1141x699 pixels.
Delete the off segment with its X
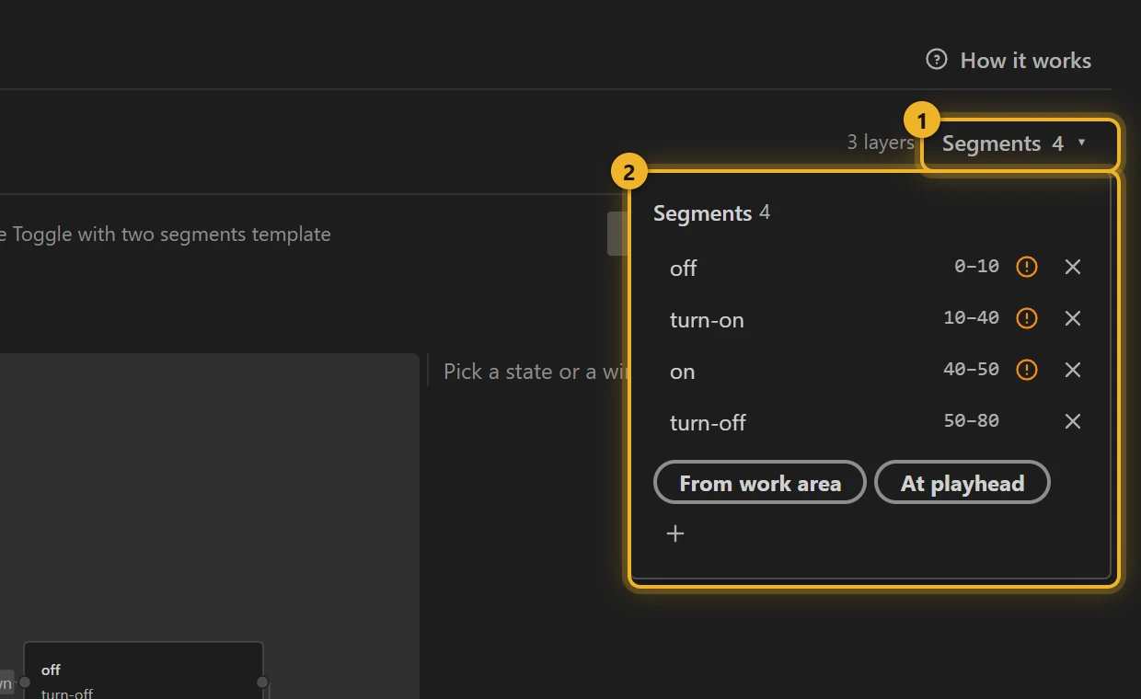point(1073,267)
